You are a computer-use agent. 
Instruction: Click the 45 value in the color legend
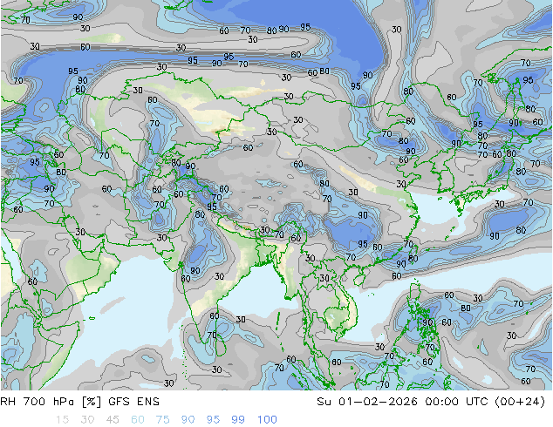(113, 420)
